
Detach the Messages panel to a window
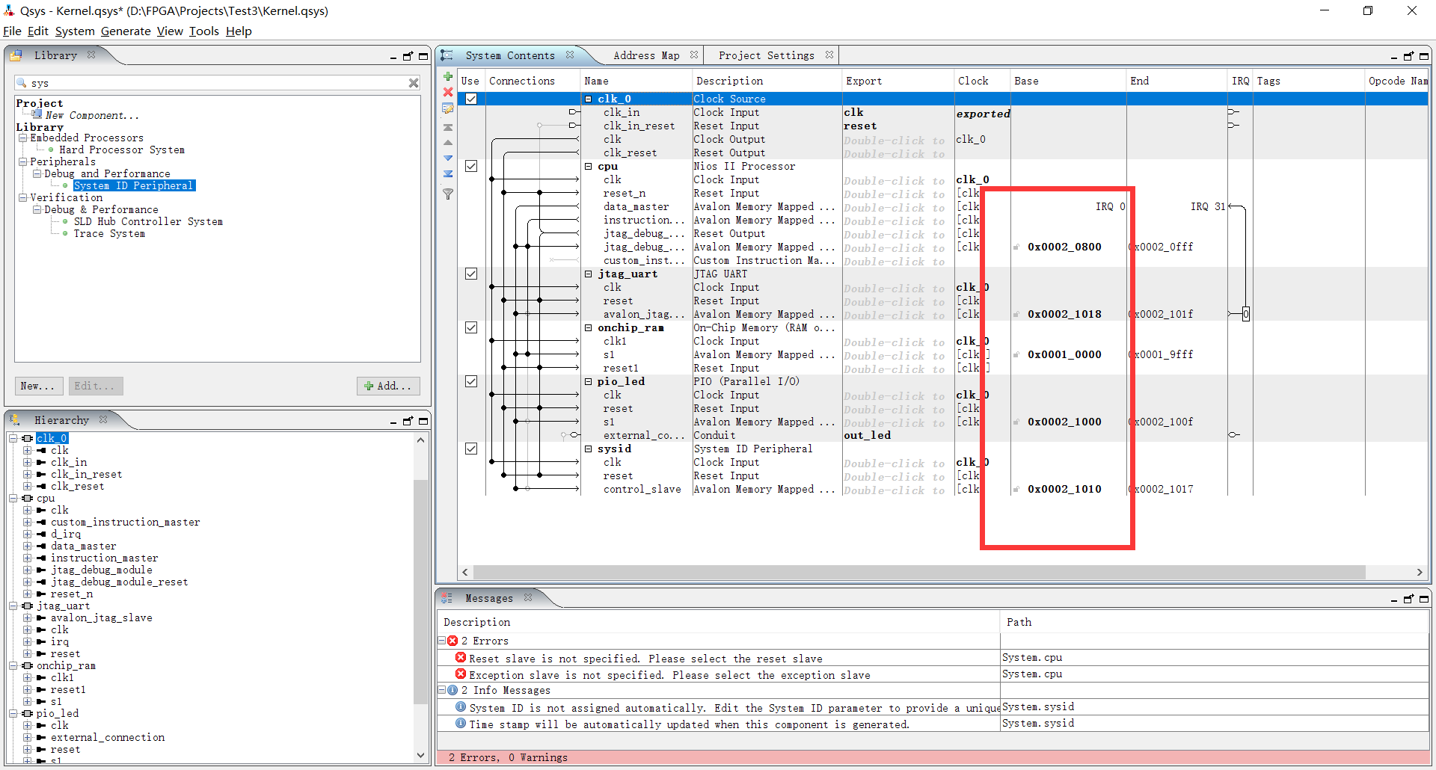[x=1408, y=599]
